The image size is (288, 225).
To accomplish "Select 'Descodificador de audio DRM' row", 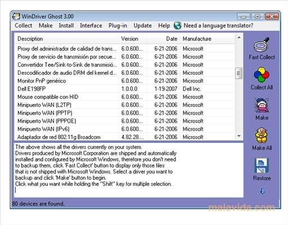I will (x=125, y=73).
